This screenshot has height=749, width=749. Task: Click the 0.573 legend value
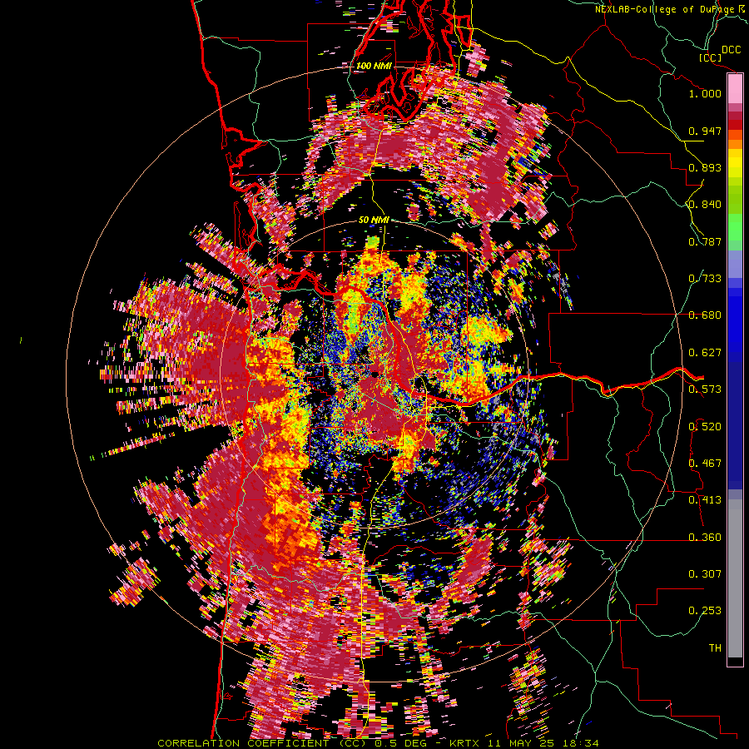[705, 389]
